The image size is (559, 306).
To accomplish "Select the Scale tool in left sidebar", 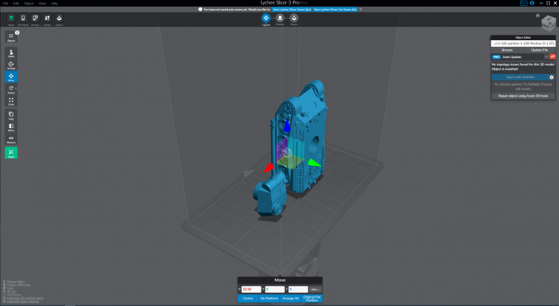I will click(11, 101).
